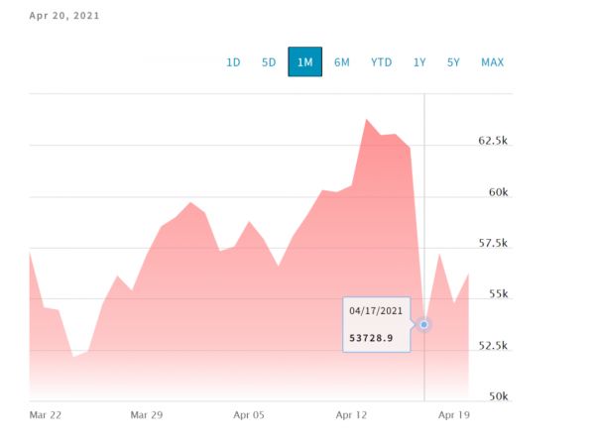Choose the 5Y time range
Screen dimensions: 595x444
pos(453,62)
